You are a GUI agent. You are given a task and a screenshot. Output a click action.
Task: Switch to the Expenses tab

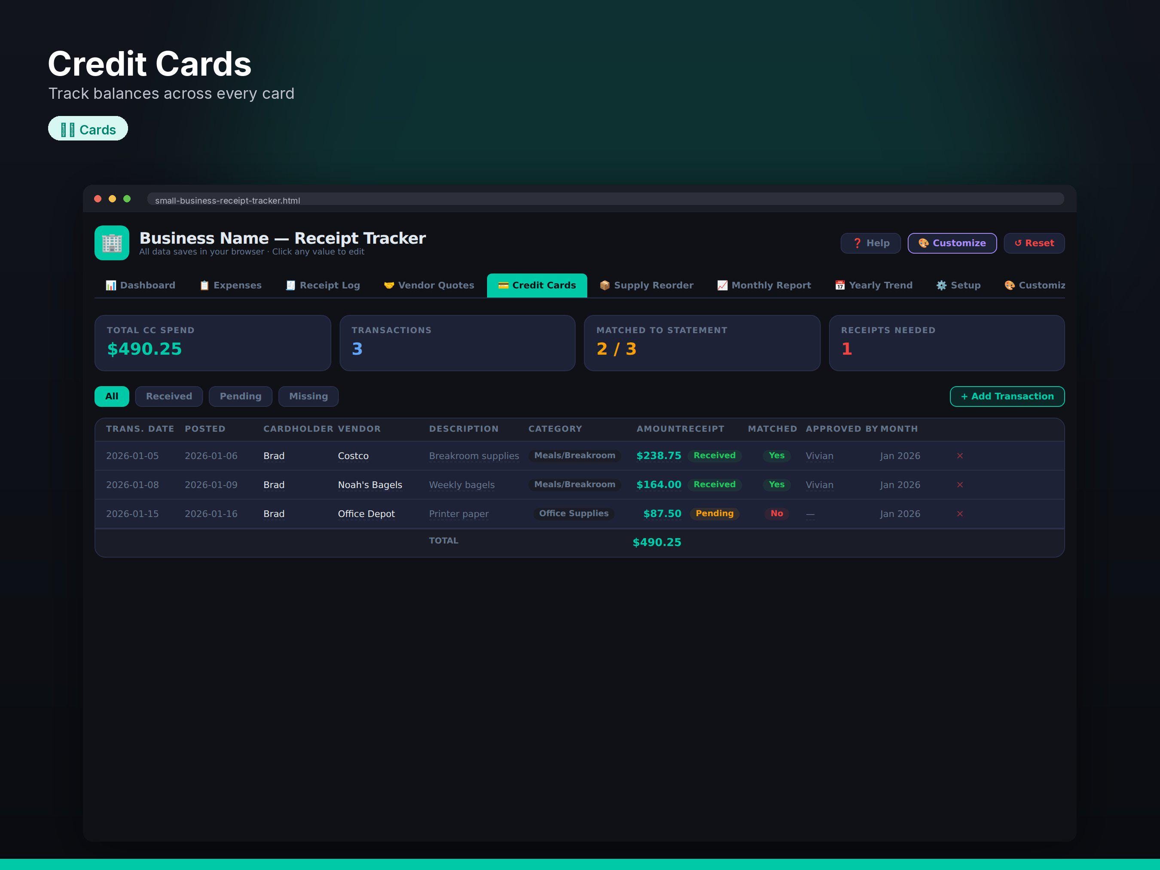coord(231,285)
